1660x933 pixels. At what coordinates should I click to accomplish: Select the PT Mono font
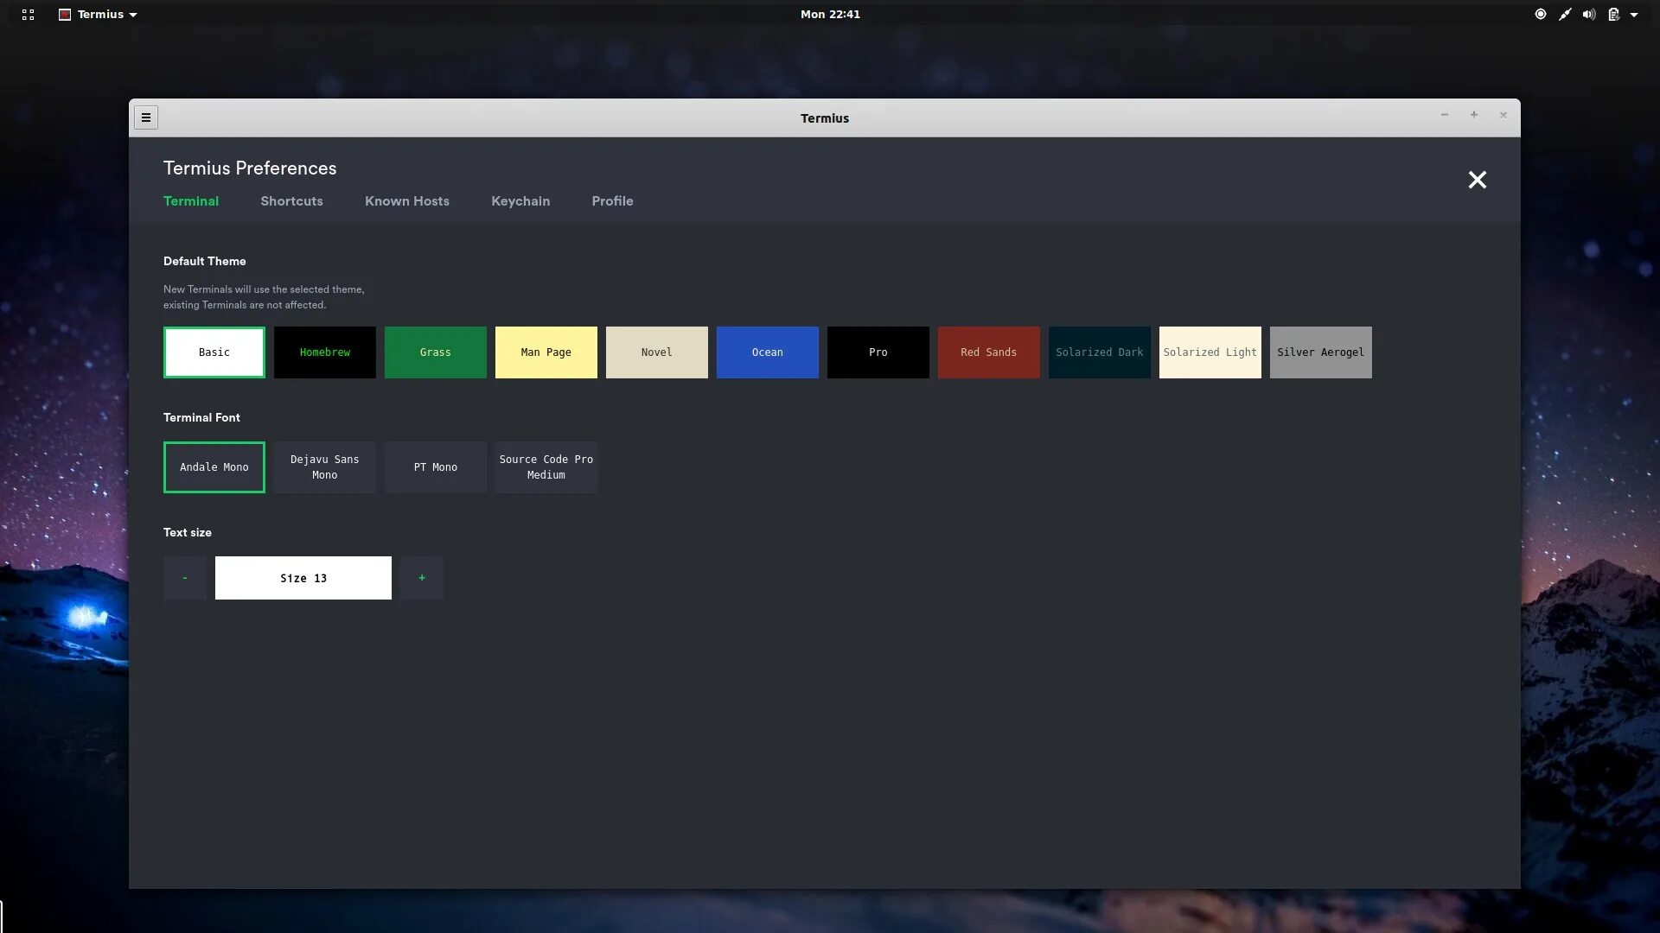click(436, 467)
